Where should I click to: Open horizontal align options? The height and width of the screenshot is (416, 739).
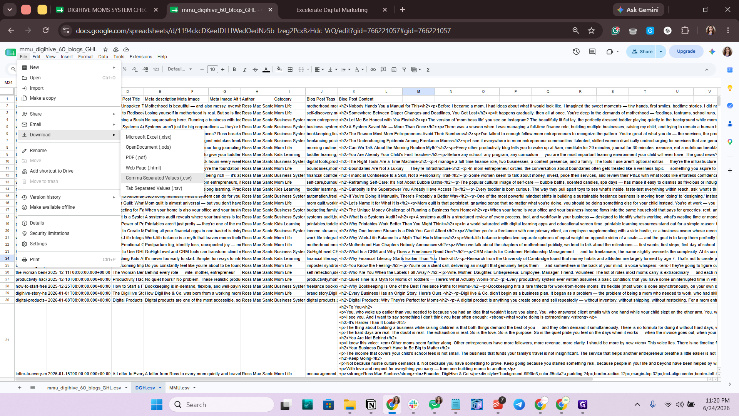pos(319,69)
